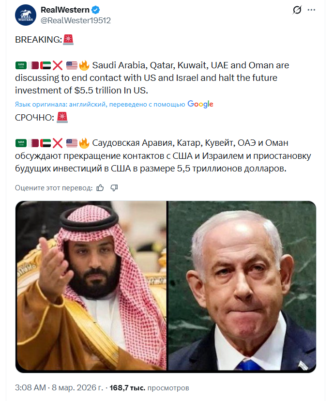Image resolution: width=334 pixels, height=401 pixels.
Task: Click the "Оцените этот перевод" label
Action: tap(53, 188)
